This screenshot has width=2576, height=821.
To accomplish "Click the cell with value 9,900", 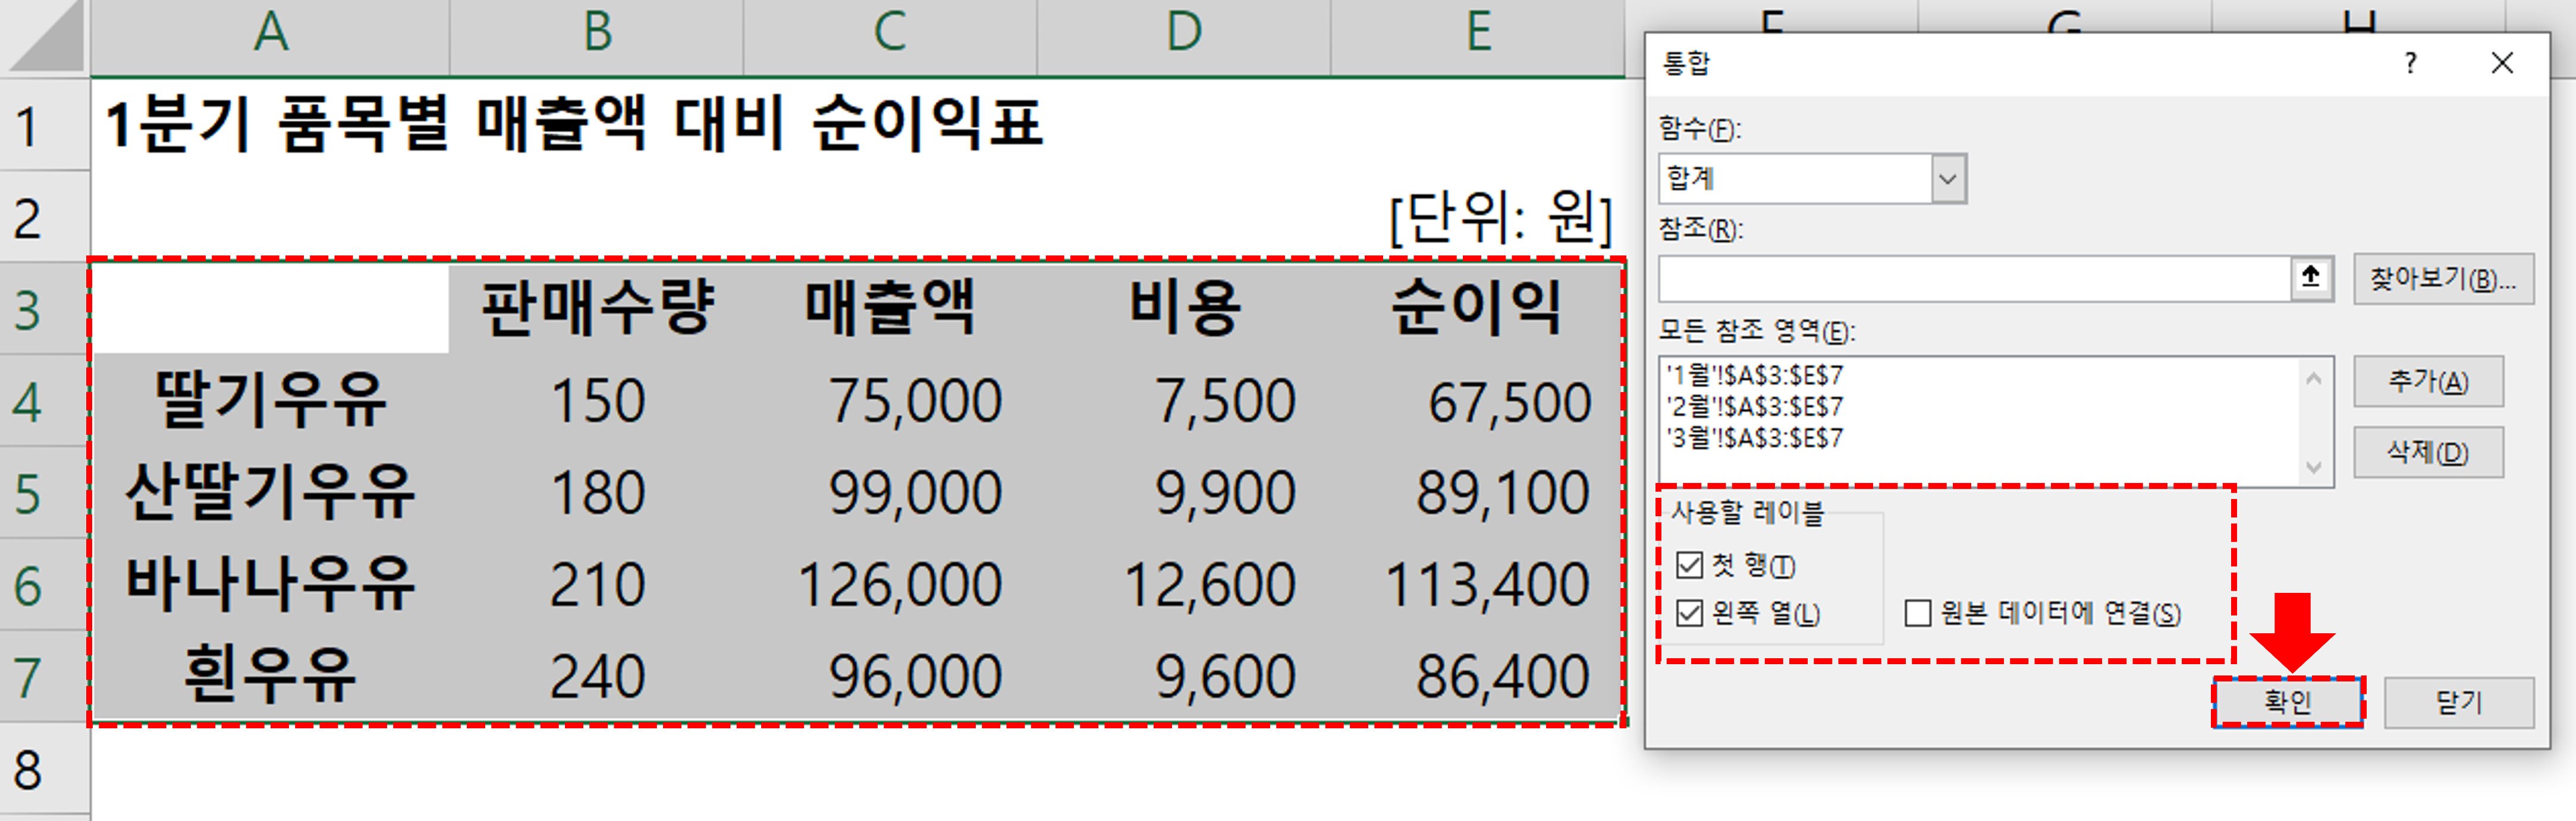I will tap(1184, 492).
